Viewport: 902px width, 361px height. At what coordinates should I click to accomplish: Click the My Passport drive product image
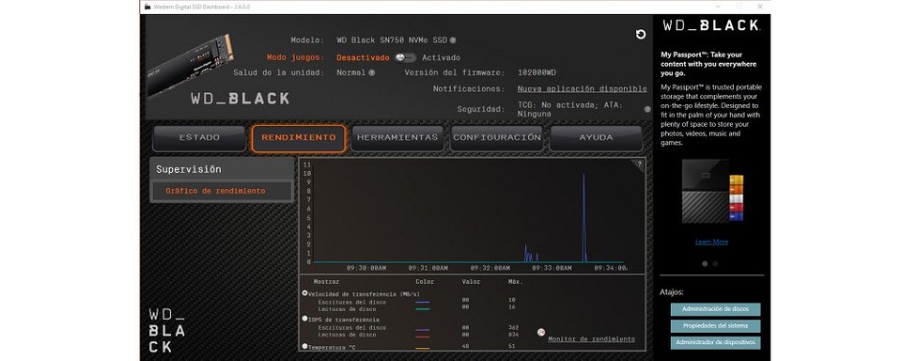click(x=712, y=191)
